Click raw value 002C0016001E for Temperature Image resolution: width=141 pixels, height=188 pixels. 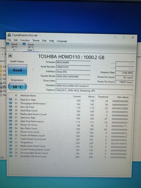119,143
